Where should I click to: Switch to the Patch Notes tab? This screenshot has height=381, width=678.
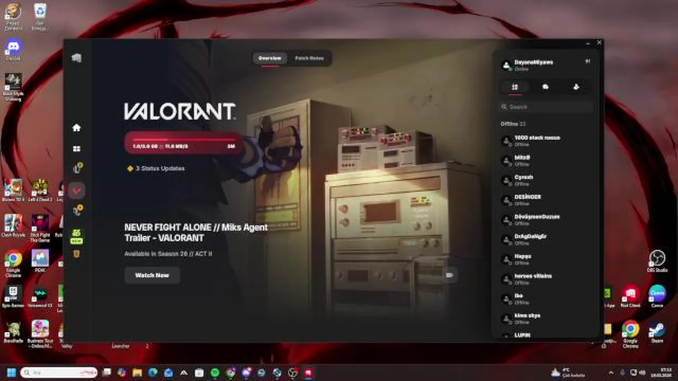[x=309, y=58]
